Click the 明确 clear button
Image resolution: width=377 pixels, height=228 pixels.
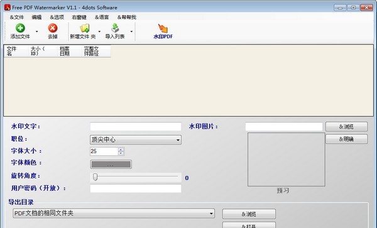click(346, 139)
